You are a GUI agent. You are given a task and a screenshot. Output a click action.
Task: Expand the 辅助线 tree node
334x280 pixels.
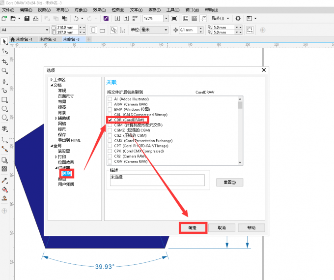tap(56, 118)
